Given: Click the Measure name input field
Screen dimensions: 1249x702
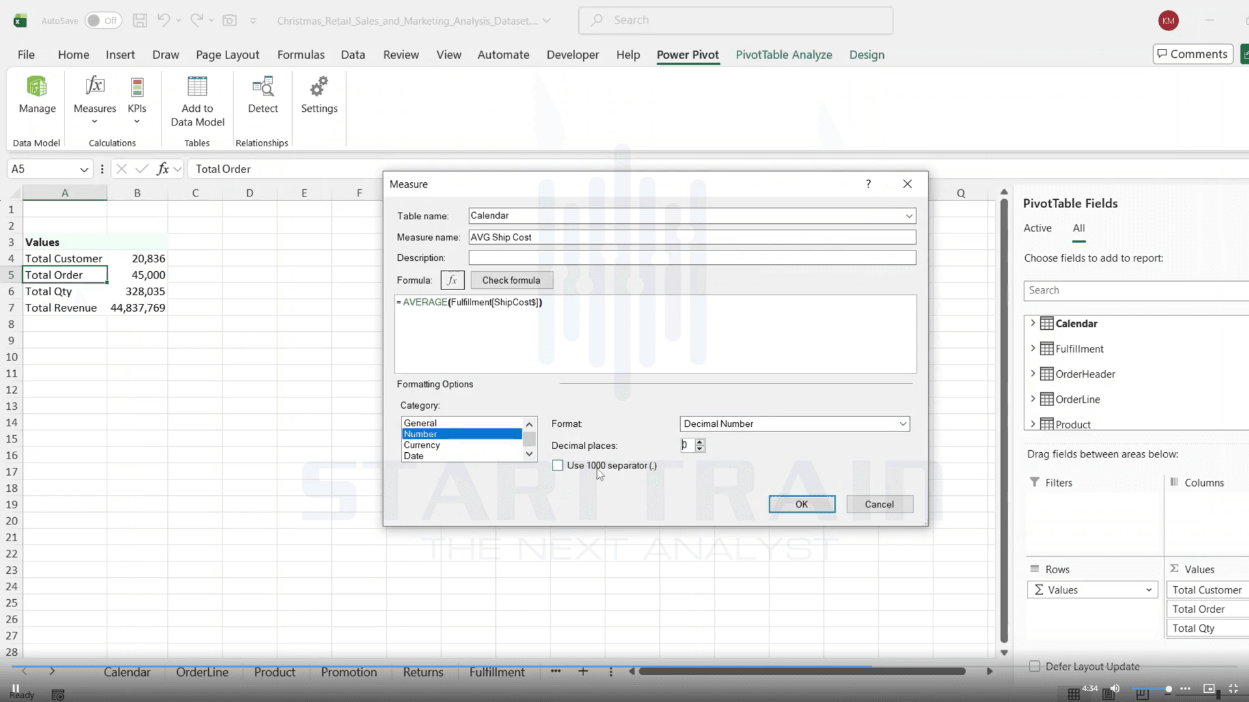Looking at the screenshot, I should pyautogui.click(x=692, y=237).
